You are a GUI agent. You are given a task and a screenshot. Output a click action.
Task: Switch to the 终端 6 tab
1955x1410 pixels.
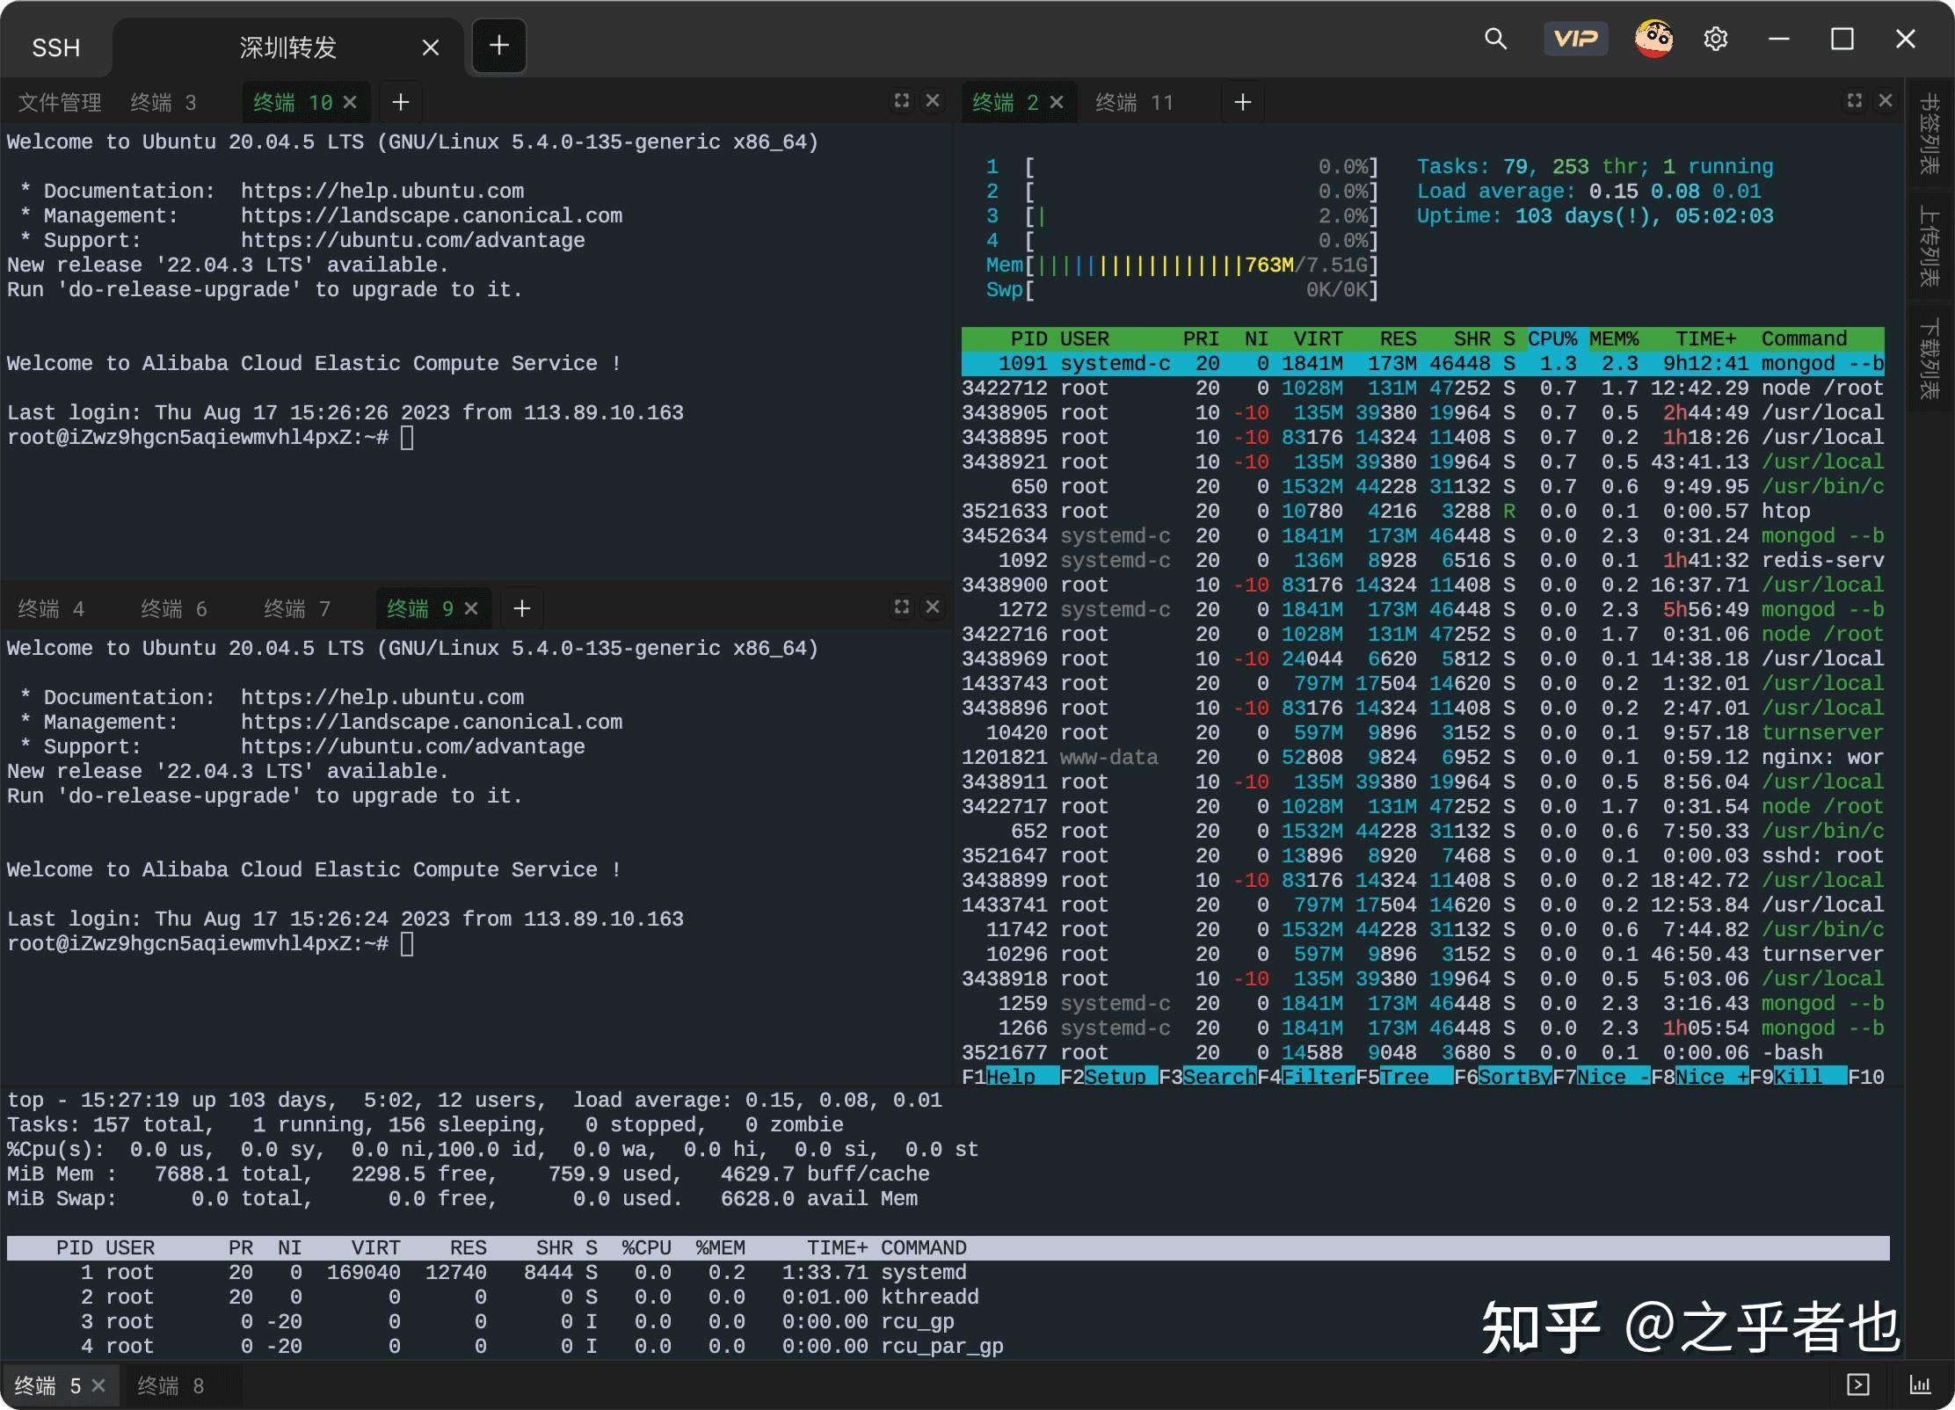(174, 609)
